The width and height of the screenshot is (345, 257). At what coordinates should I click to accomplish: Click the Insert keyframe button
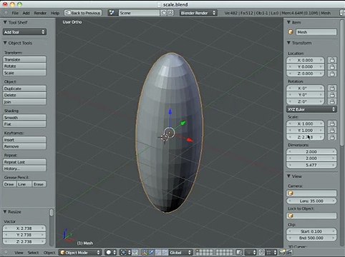click(x=24, y=140)
